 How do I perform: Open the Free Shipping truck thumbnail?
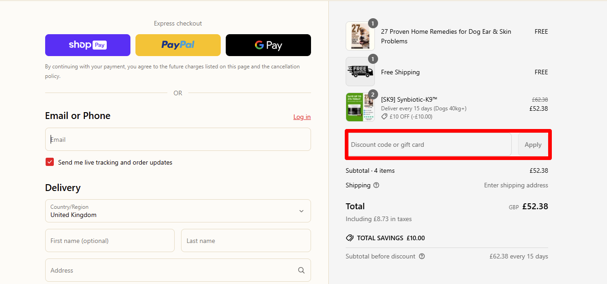coord(360,72)
